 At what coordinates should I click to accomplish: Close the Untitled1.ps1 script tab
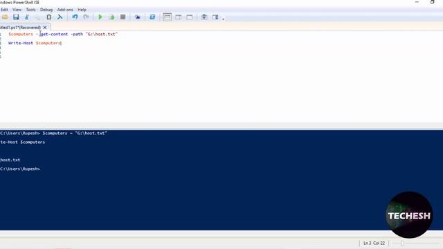pos(45,28)
